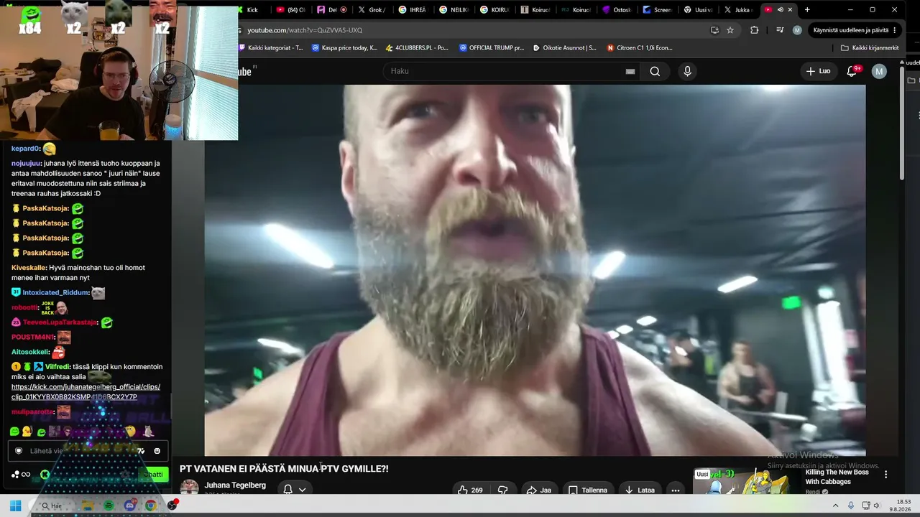Open Spotify from the taskbar

click(x=109, y=506)
